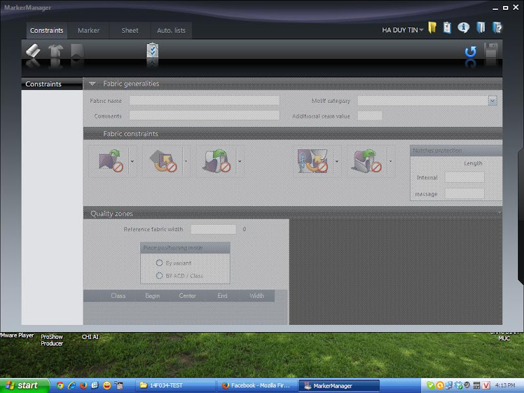
Task: Click the Additional seam value field
Action: [x=369, y=116]
